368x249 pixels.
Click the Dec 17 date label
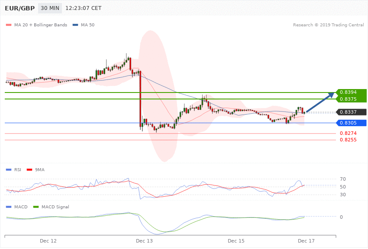click(x=306, y=241)
